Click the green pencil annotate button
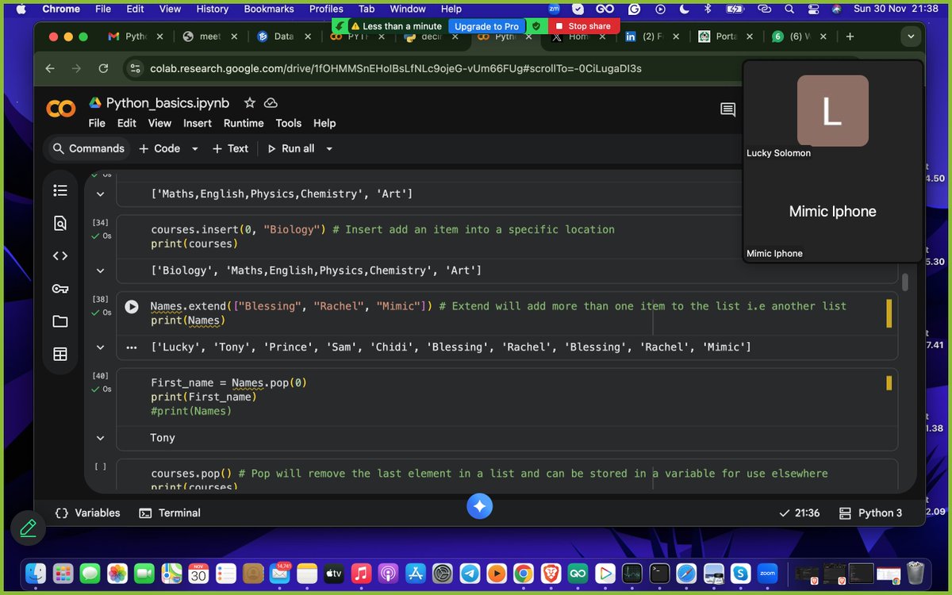 [x=28, y=527]
